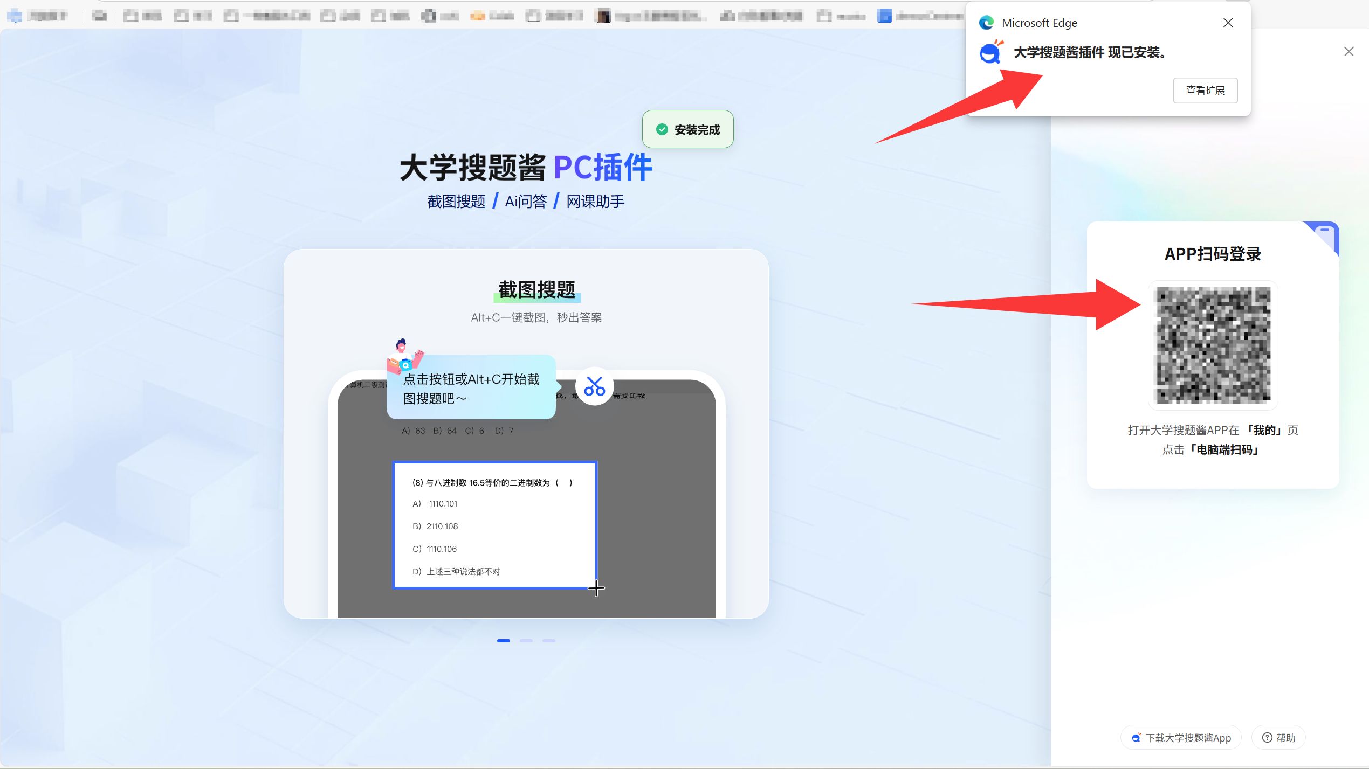Click the Microsoft Edge logo in the notification popup
Image resolution: width=1369 pixels, height=769 pixels.
coord(986,23)
